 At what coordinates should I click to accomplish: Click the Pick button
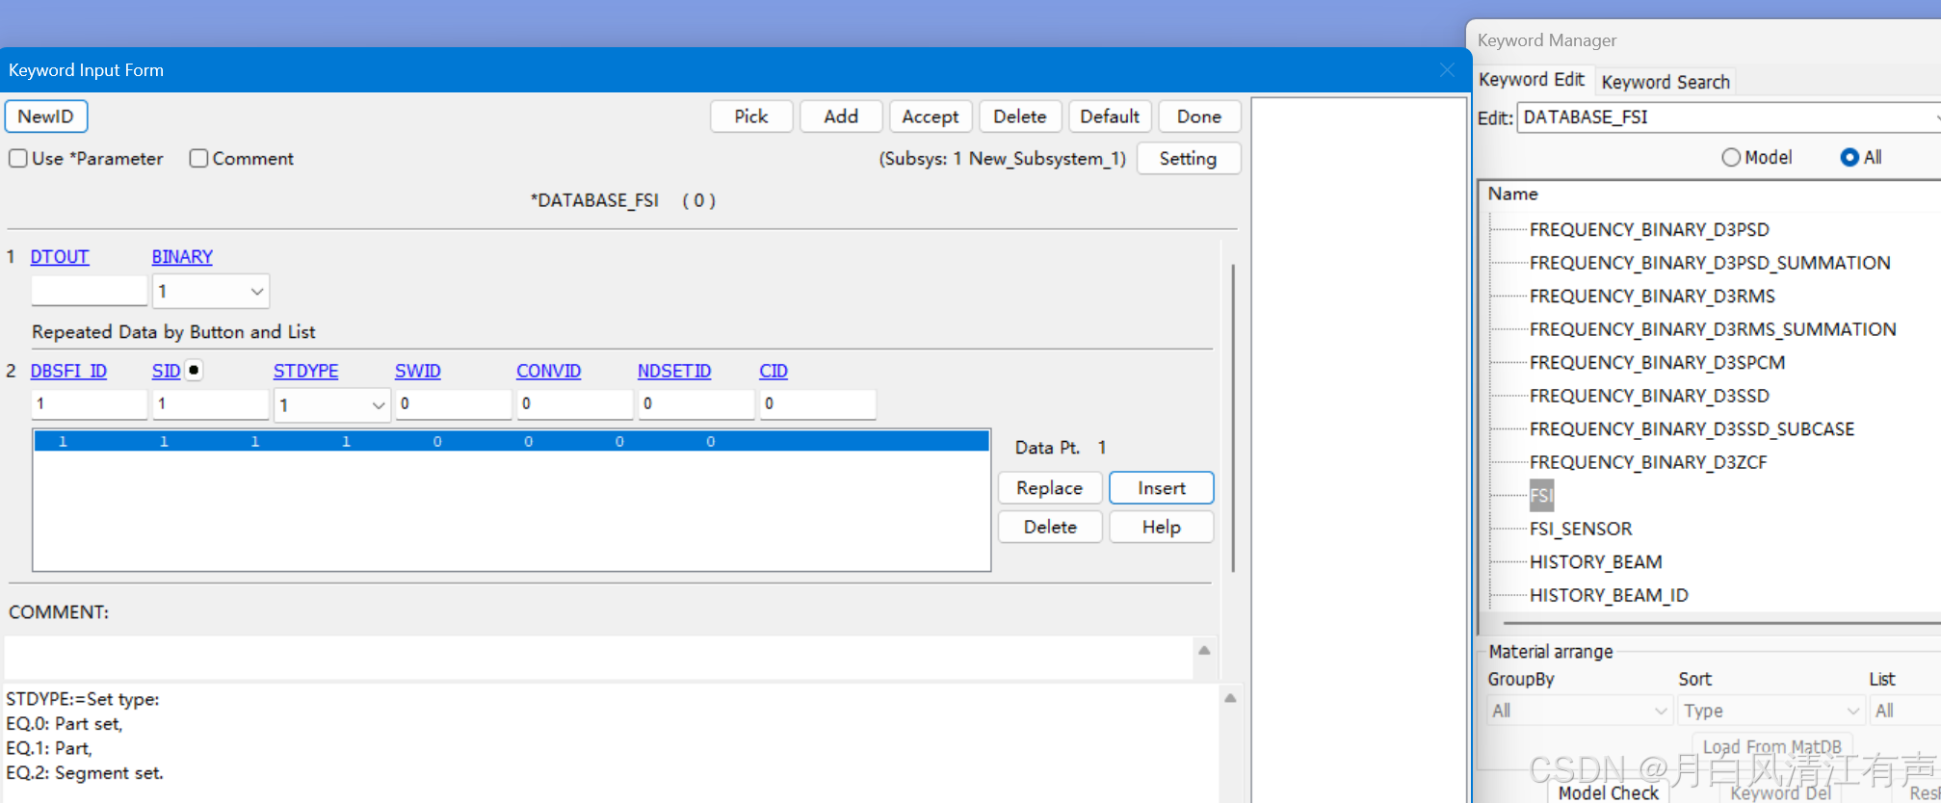751,117
